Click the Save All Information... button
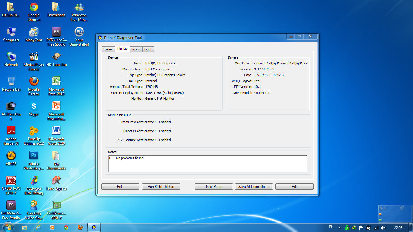Viewport: 413px width, 232px height. point(254,187)
